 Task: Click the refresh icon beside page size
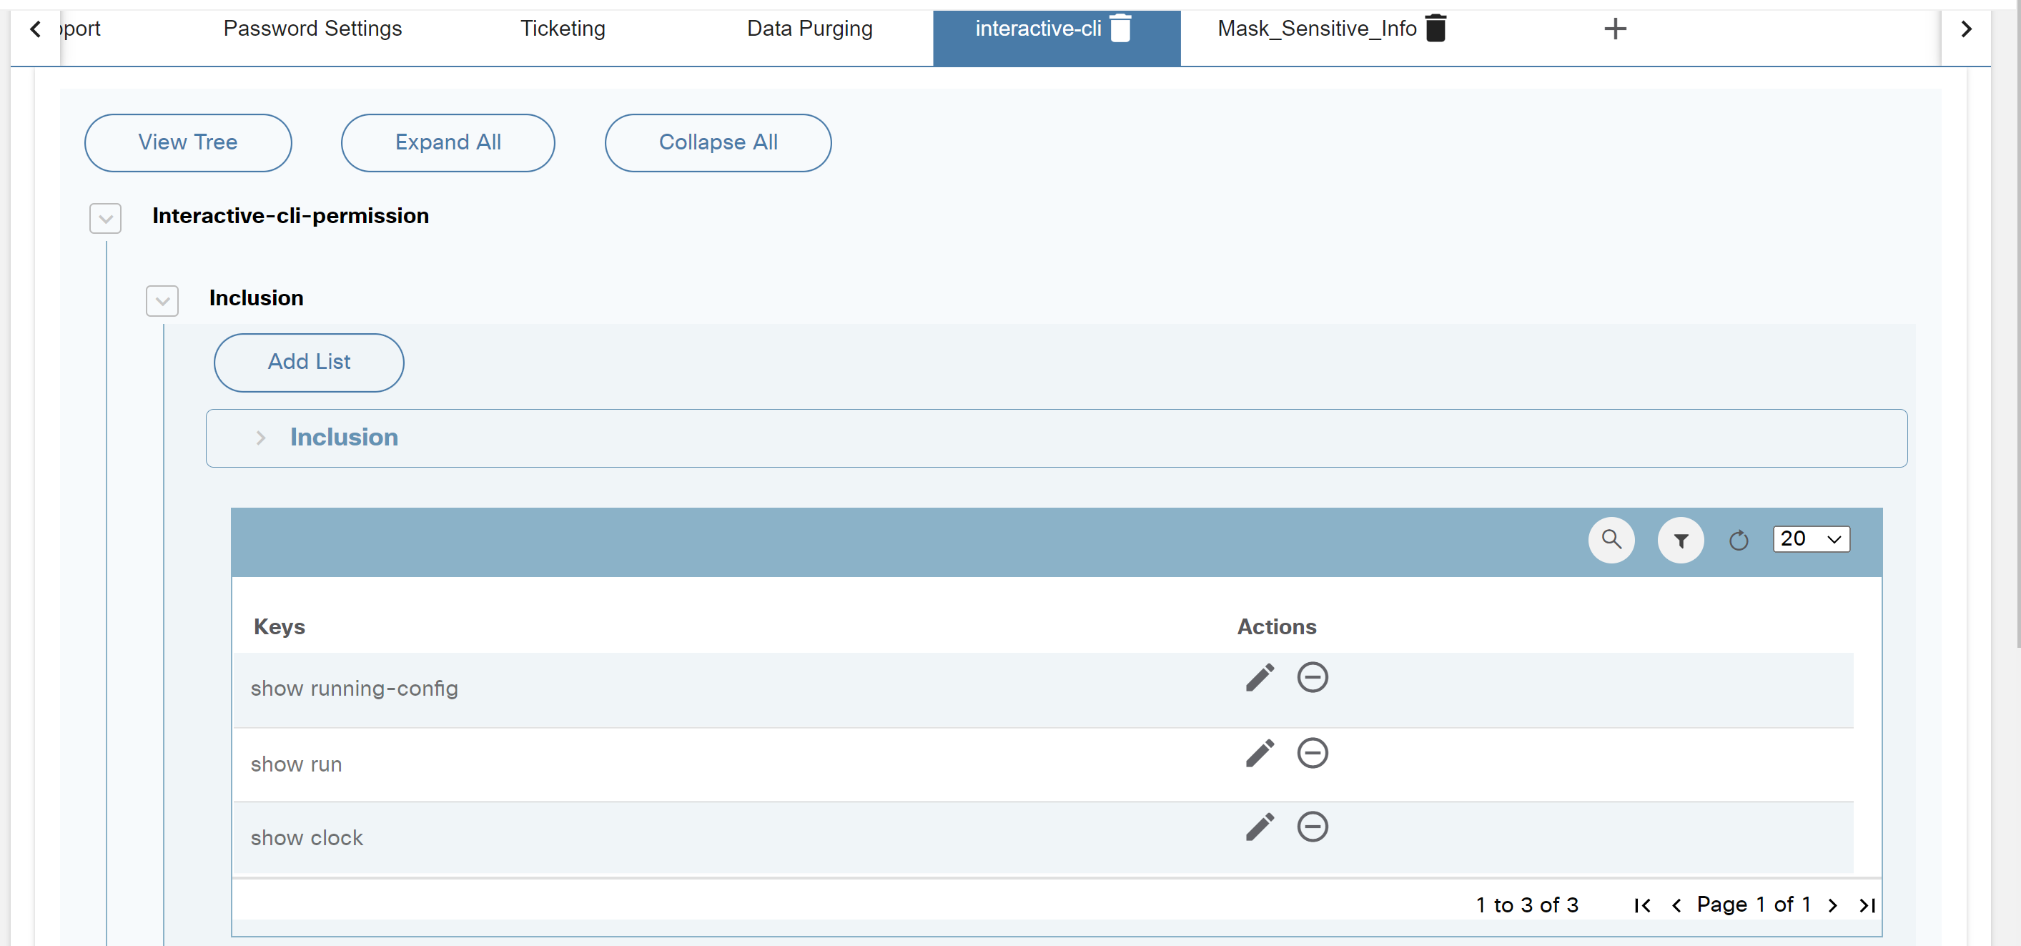coord(1738,540)
